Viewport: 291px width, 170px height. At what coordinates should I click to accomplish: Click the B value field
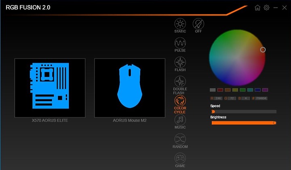pos(246,98)
